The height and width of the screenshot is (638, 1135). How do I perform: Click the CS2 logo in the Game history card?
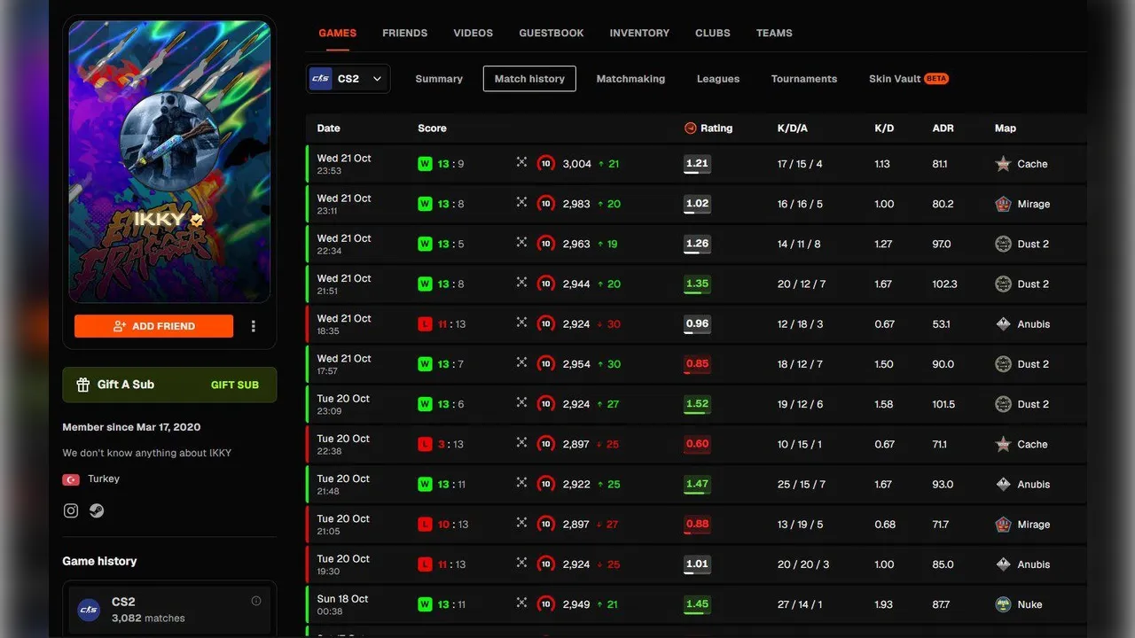[x=89, y=610]
